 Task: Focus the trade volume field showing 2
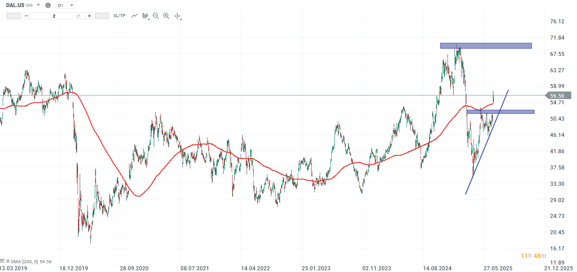[54, 16]
